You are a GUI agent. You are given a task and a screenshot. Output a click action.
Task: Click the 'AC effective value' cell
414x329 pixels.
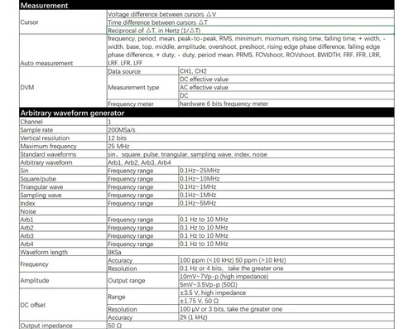[x=286, y=87]
